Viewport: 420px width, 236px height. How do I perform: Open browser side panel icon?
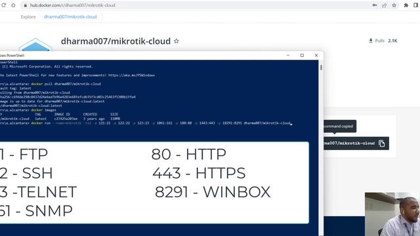pos(415,5)
